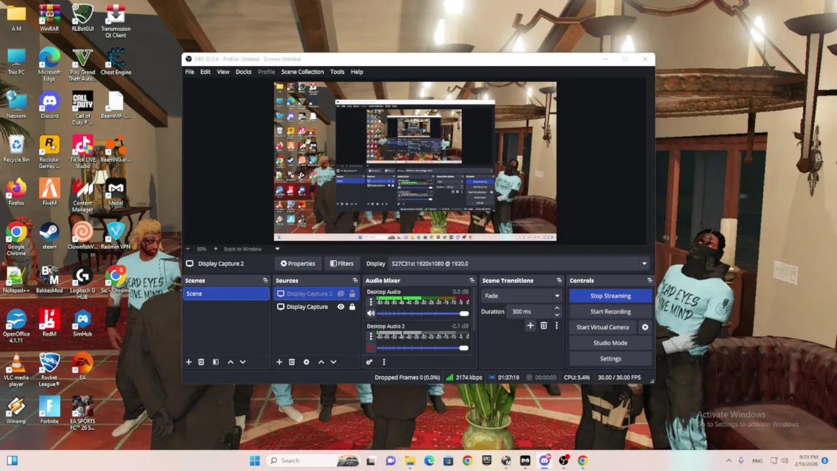Increase transition duration stepper up
The width and height of the screenshot is (837, 471).
click(x=557, y=309)
